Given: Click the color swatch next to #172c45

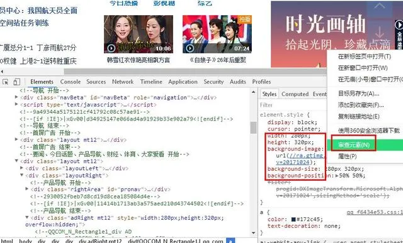Looking at the screenshot, I should 293,219.
